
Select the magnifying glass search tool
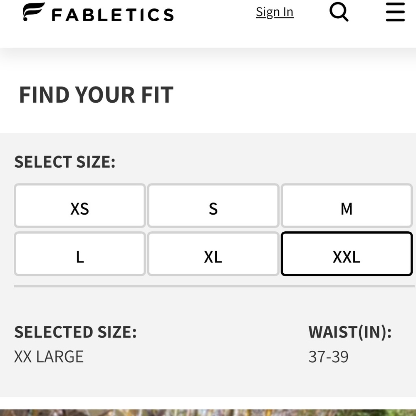(x=339, y=12)
